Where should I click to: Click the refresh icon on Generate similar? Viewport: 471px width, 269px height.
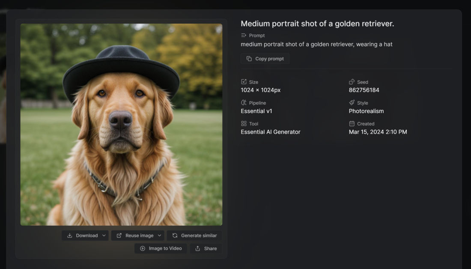coord(174,235)
